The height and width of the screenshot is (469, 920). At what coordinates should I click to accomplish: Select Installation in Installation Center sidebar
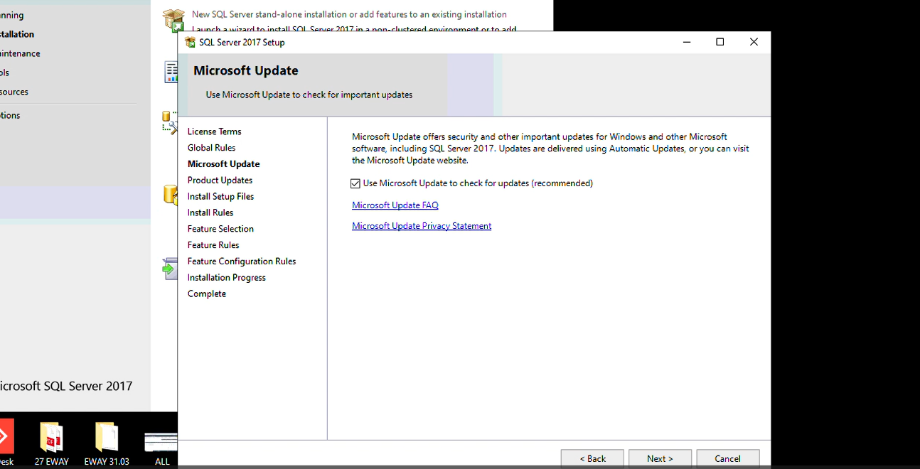point(17,34)
